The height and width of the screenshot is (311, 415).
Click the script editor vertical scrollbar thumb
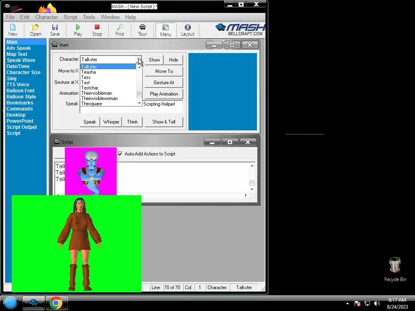pos(252,183)
